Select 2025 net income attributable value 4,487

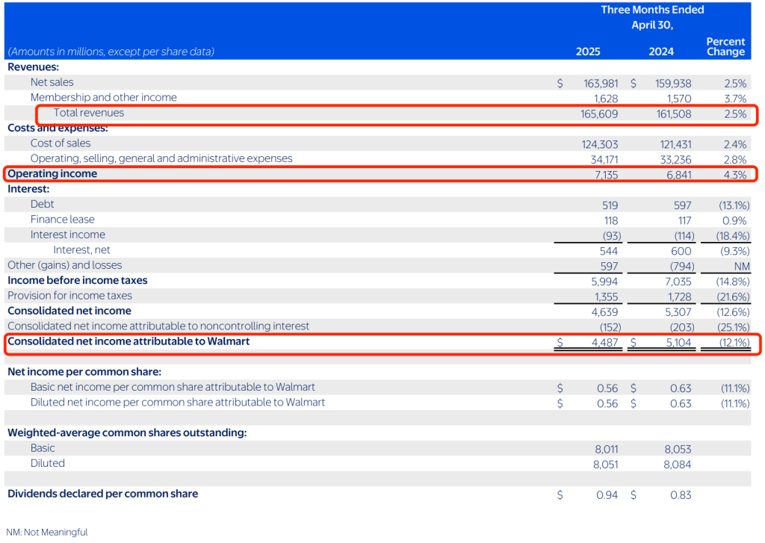[x=604, y=342]
